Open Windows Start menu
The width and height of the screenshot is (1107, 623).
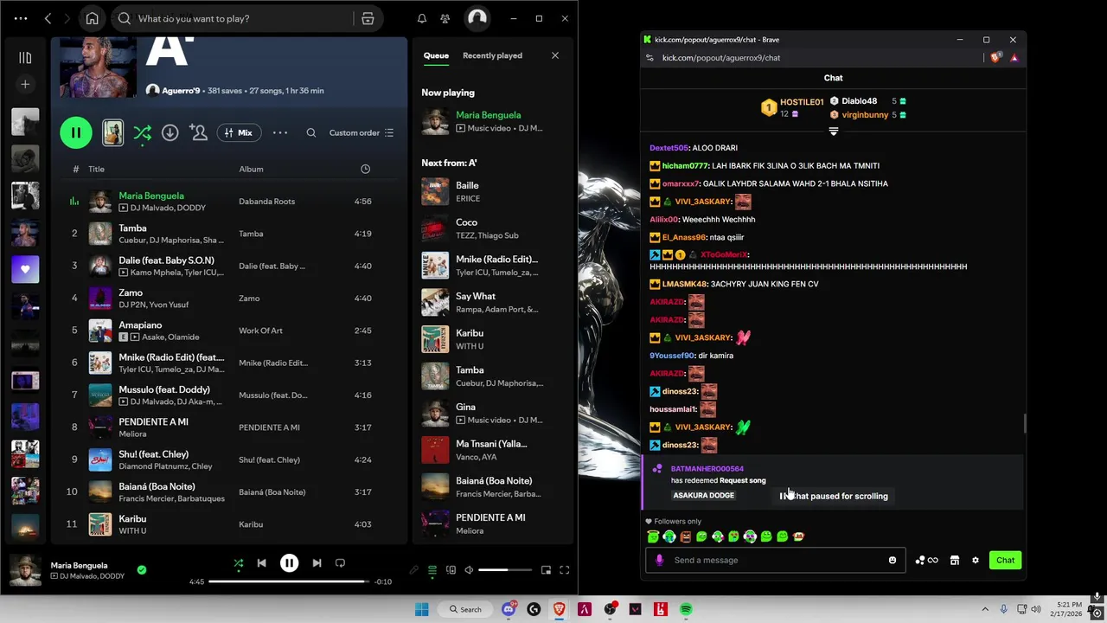pyautogui.click(x=421, y=609)
